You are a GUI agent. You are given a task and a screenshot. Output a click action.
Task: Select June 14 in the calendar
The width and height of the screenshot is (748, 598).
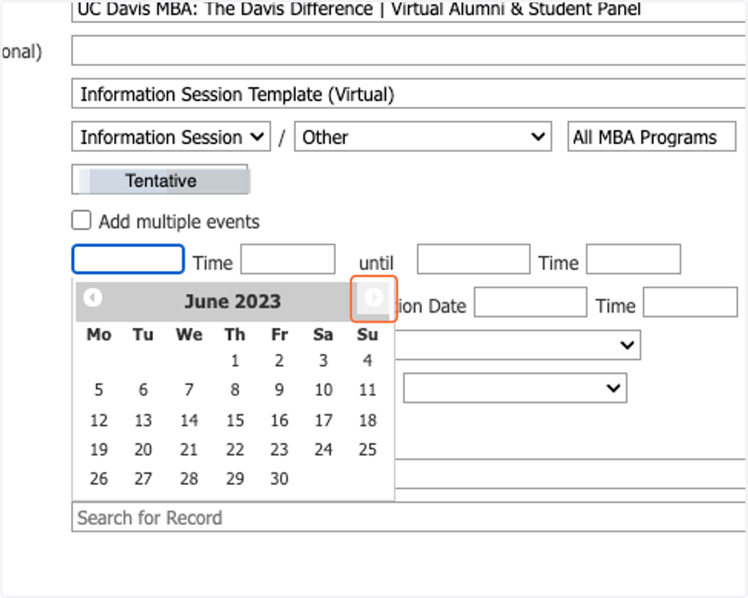(x=189, y=420)
